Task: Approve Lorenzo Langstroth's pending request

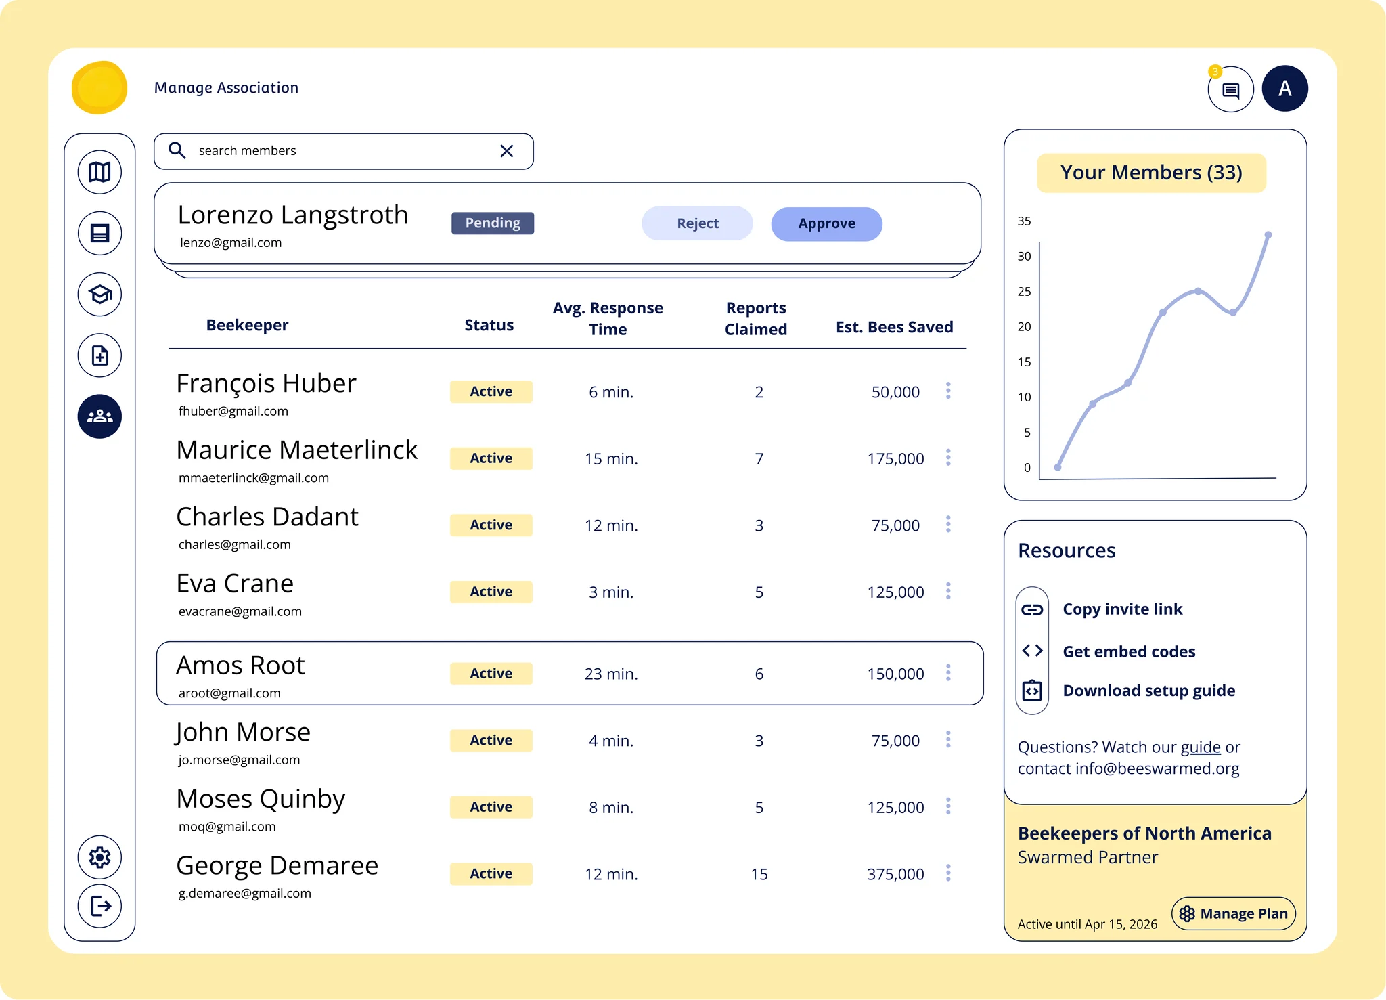Action: point(826,223)
